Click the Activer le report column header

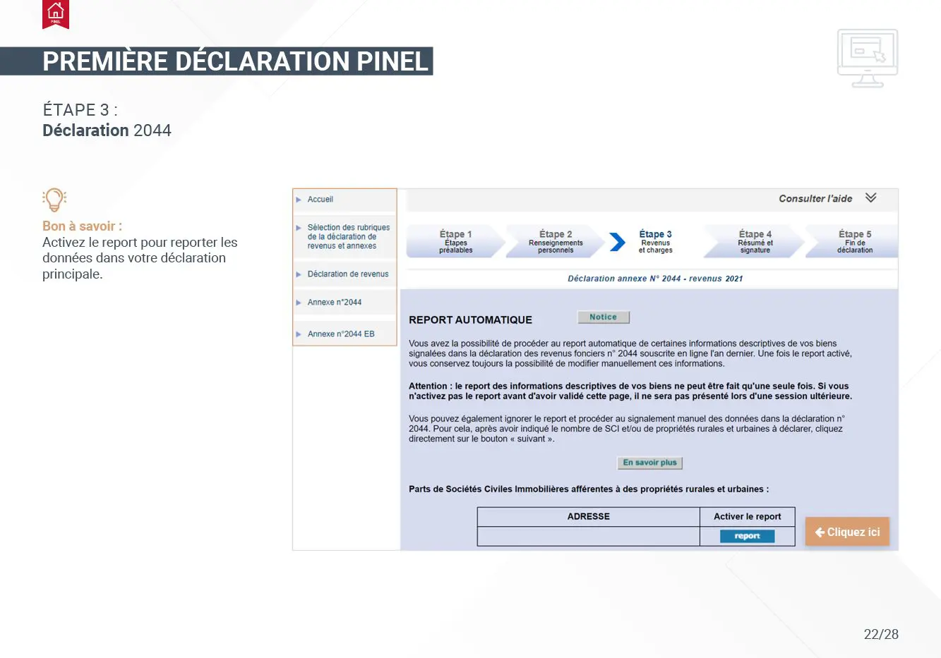click(748, 517)
